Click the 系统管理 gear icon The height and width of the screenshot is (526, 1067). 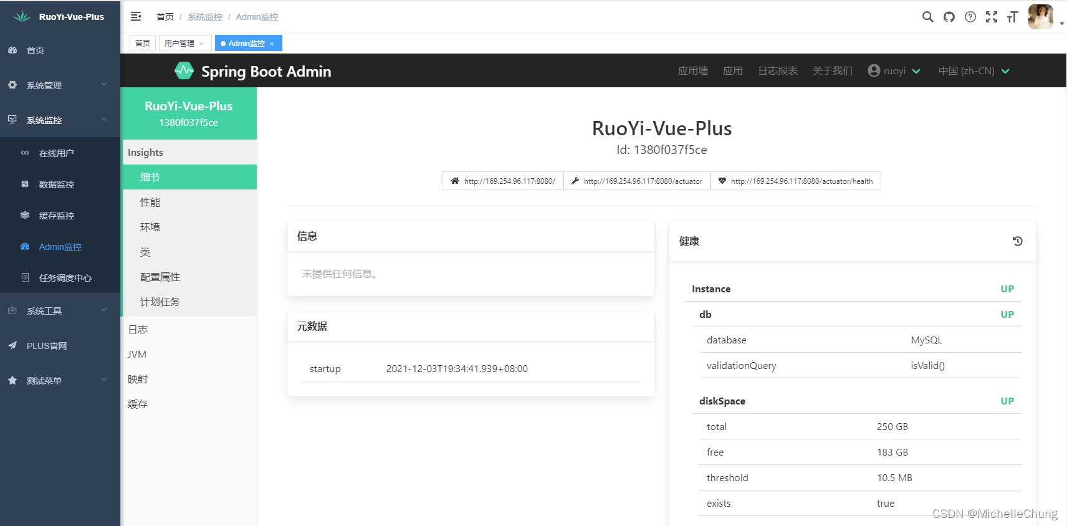[x=12, y=85]
